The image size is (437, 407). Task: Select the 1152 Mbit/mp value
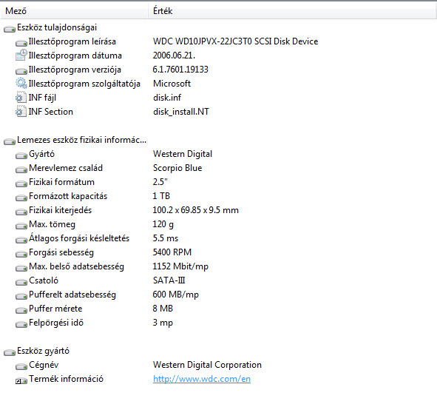point(180,266)
